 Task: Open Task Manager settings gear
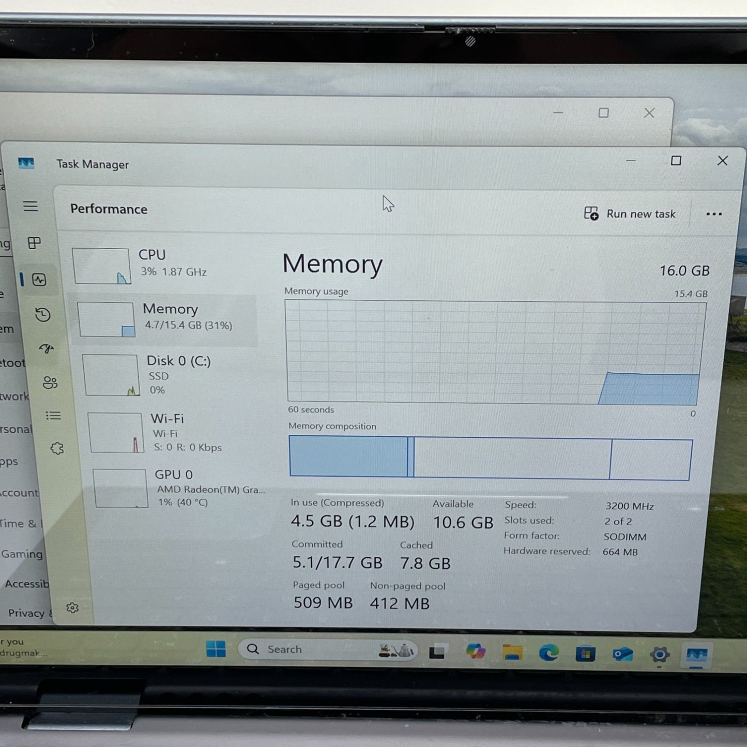72,607
